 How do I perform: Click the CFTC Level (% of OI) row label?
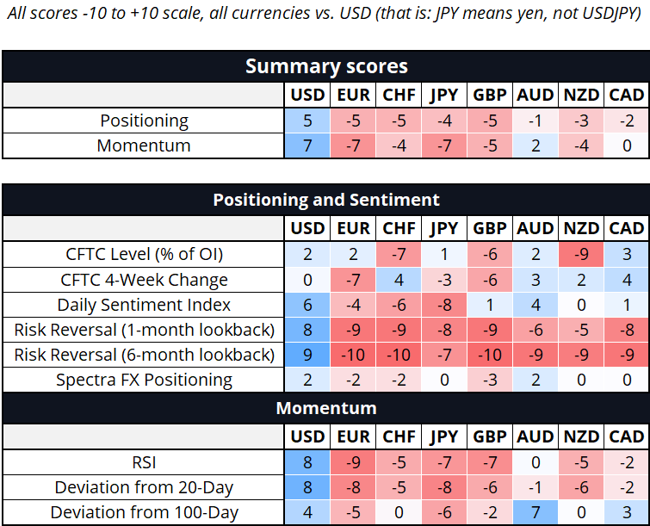(x=145, y=254)
